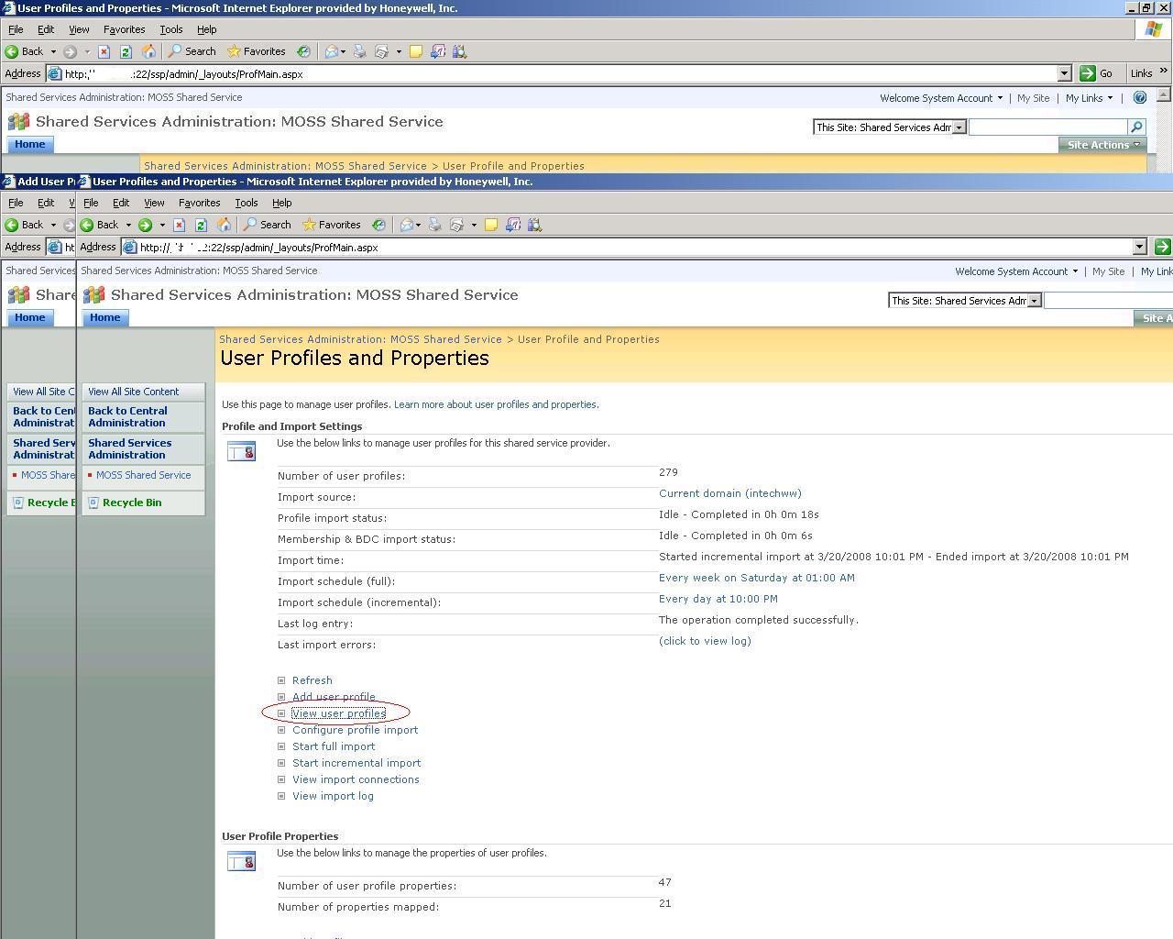Select Home tab in front window
Viewport: 1173px width, 939px height.
tap(104, 317)
